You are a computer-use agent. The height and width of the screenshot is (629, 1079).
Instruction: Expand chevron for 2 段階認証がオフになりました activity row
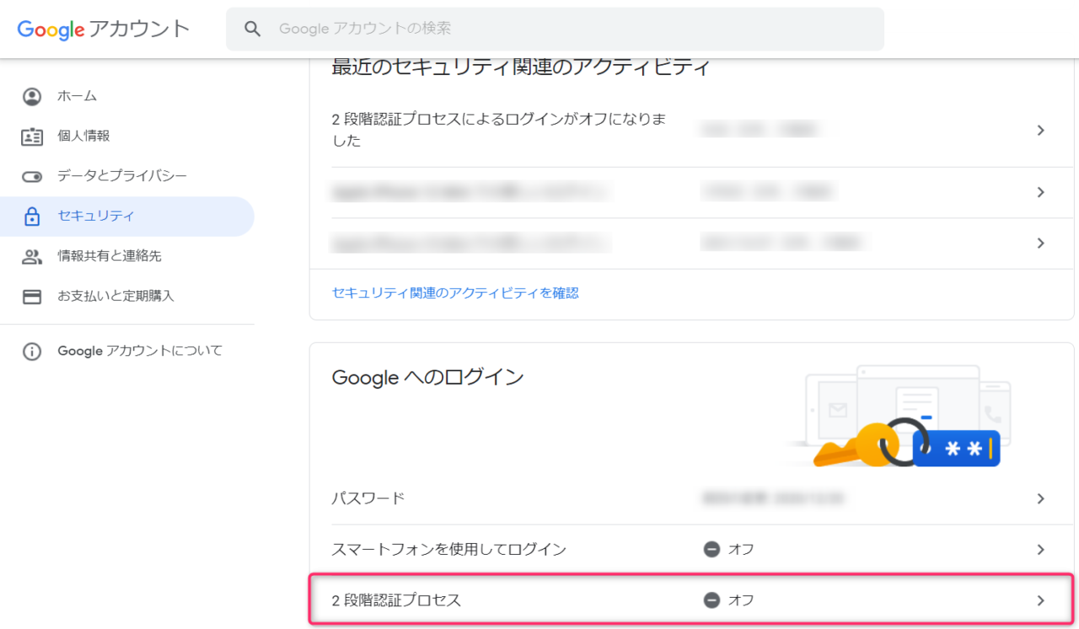(1041, 131)
